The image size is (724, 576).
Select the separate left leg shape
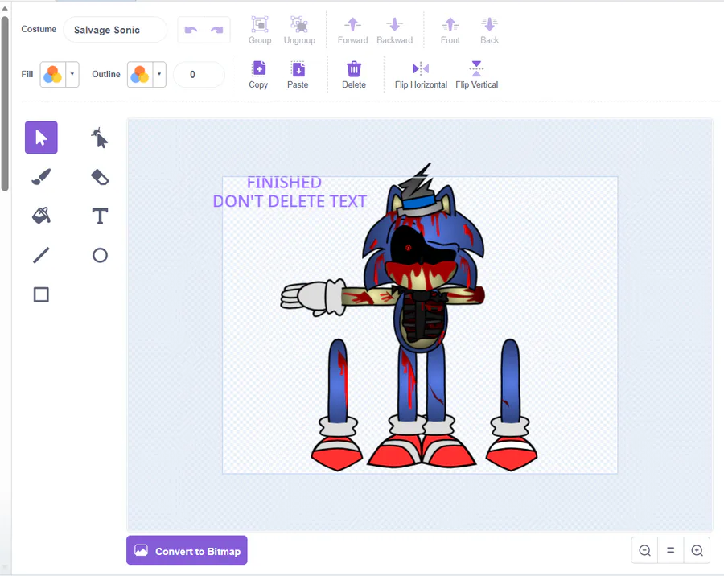pyautogui.click(x=337, y=405)
